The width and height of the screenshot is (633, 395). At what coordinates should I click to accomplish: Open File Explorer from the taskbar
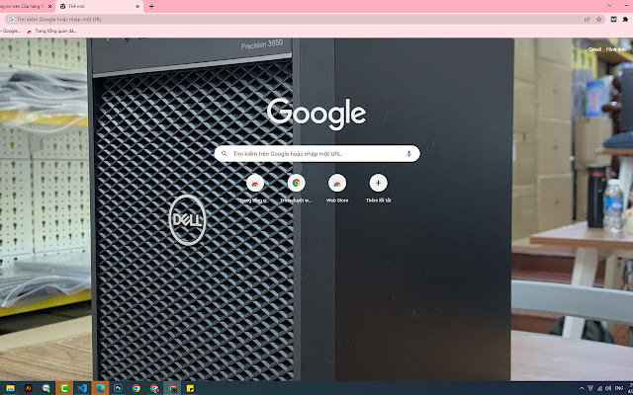point(10,388)
